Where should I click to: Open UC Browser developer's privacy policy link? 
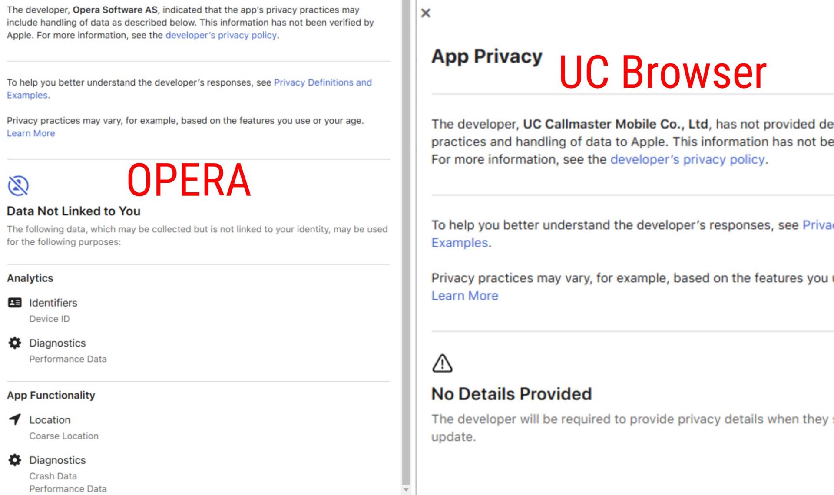tap(687, 159)
